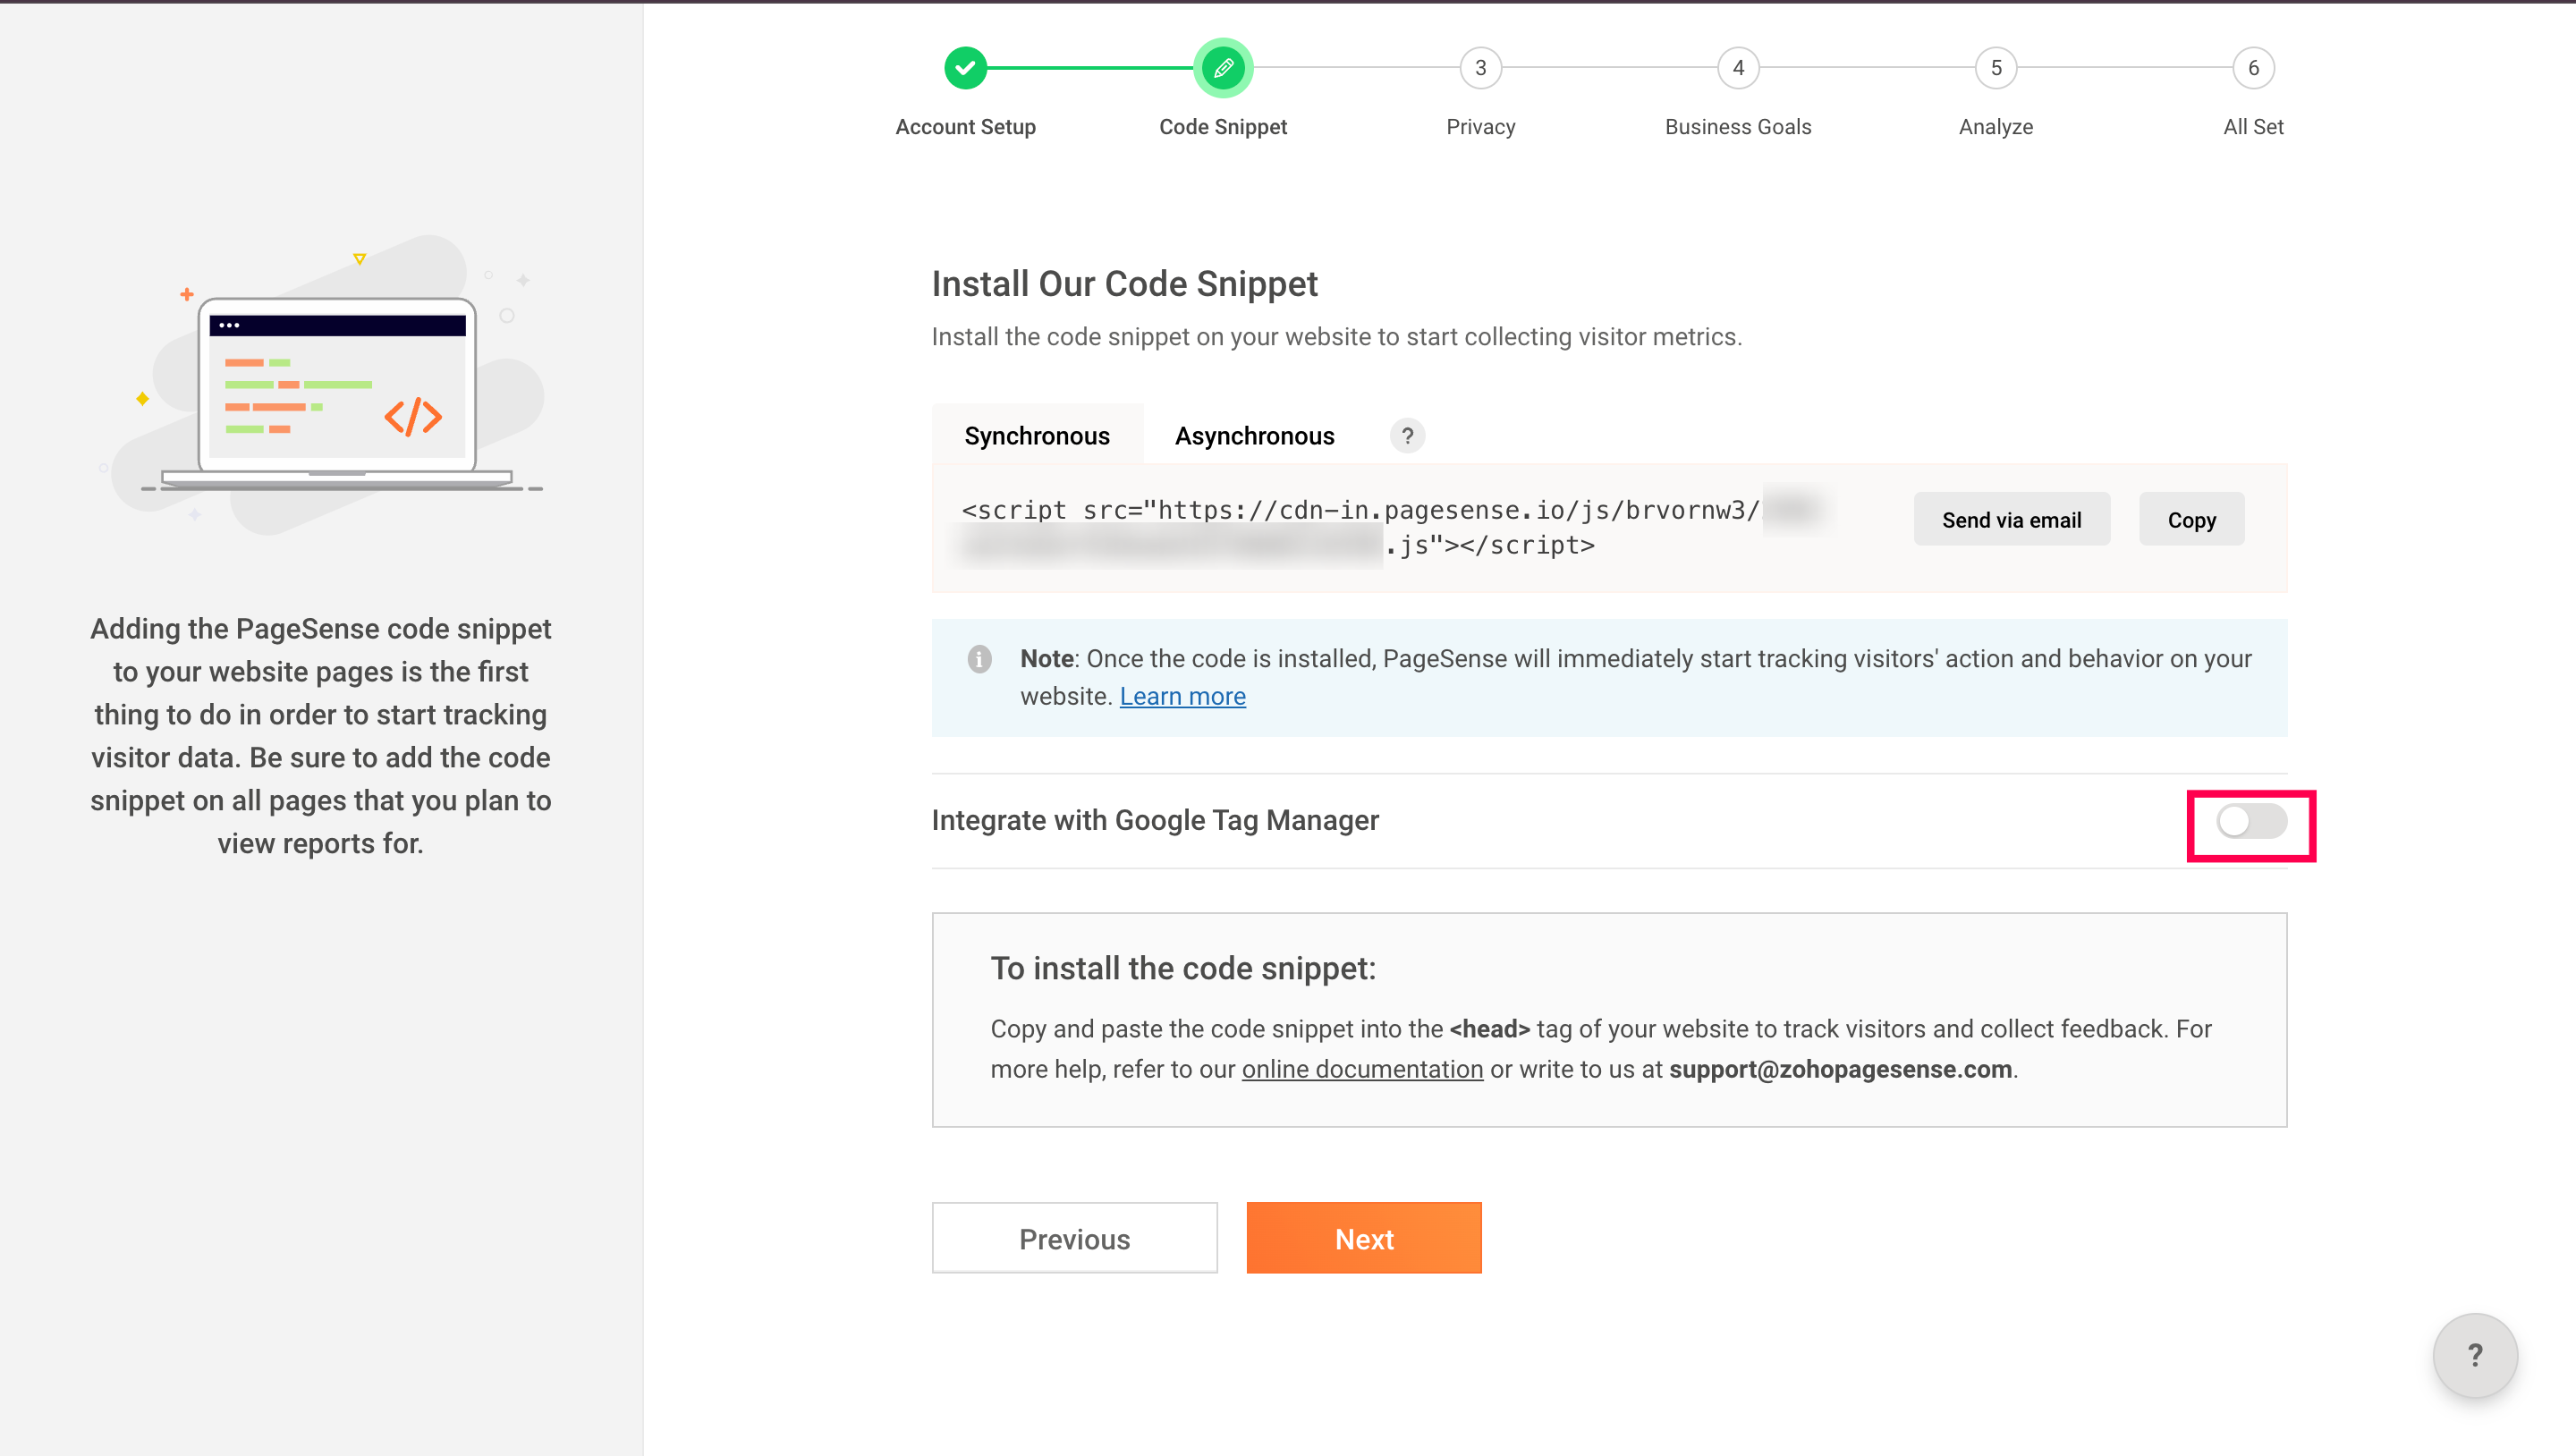
Task: Copy the code snippet
Action: click(2192, 520)
